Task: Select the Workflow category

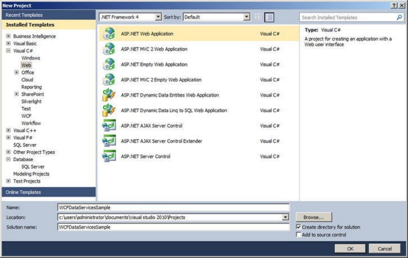Action: tap(31, 123)
